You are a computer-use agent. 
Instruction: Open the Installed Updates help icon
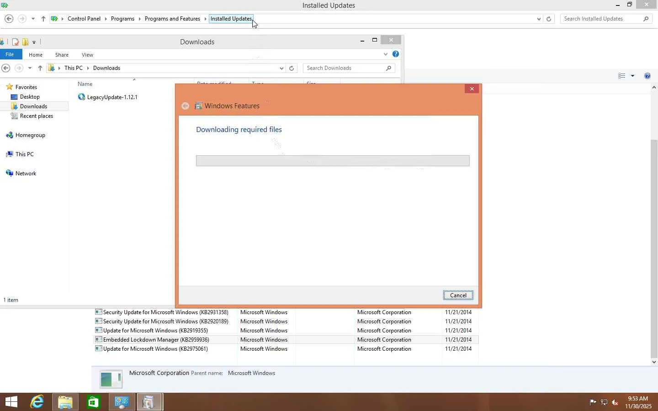(647, 76)
